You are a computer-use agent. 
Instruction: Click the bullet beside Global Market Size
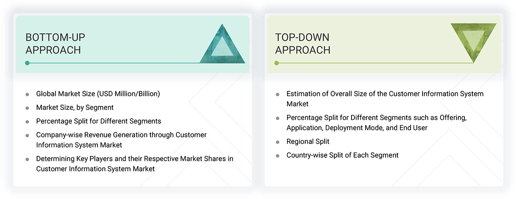click(27, 94)
